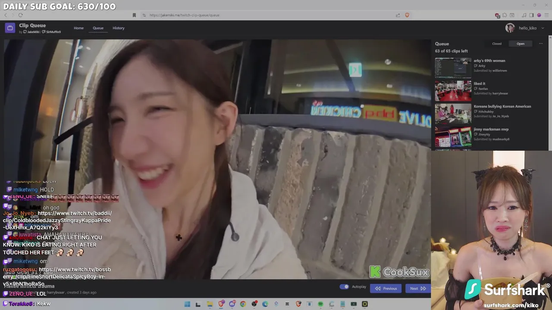The height and width of the screenshot is (310, 552).
Task: Select the "jinny marksman mvp" clip thumbnail
Action: coord(453,136)
